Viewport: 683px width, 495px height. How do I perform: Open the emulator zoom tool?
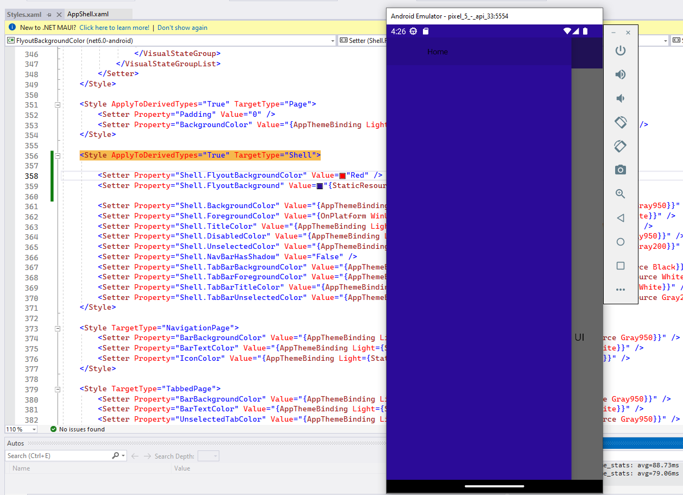(x=621, y=193)
